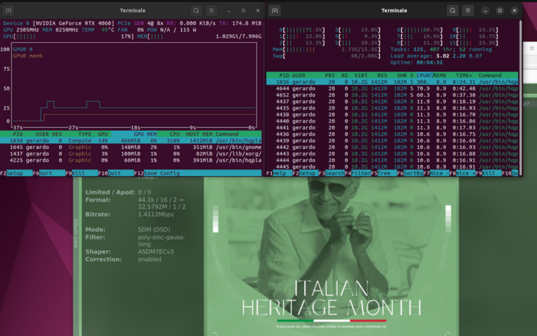Image resolution: width=537 pixels, height=336 pixels.
Task: Click F4 Filter in htop's bottom bar
Action: click(x=358, y=173)
